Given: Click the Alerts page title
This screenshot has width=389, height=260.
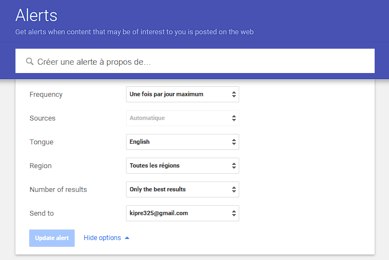Looking at the screenshot, I should click(x=36, y=15).
